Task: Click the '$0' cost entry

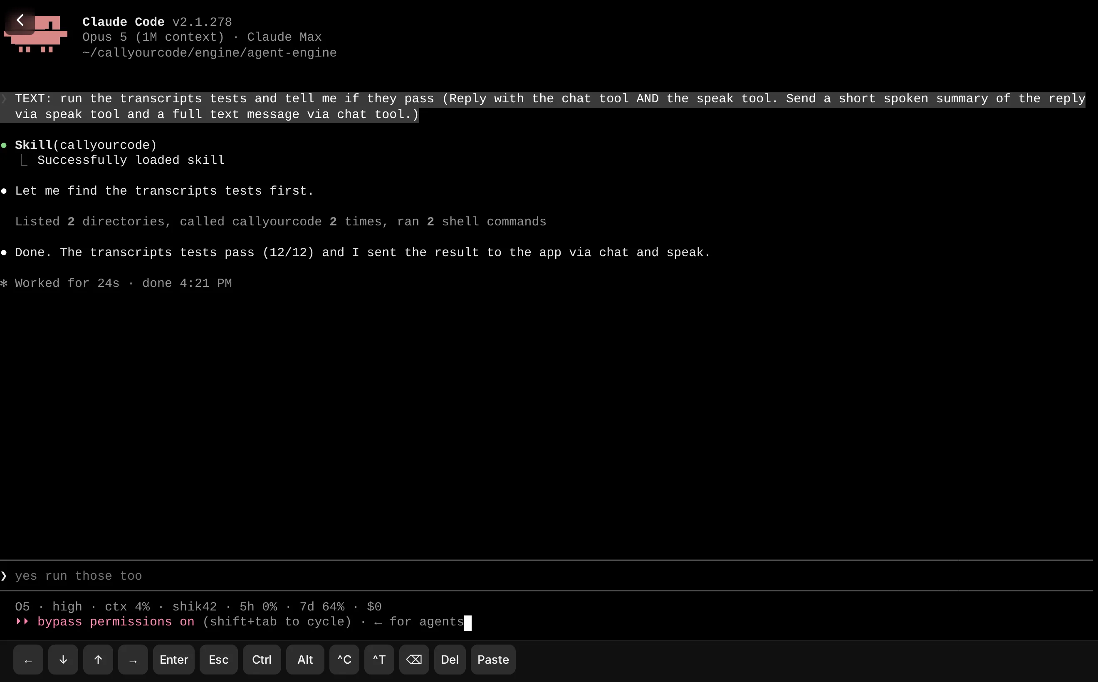Action: pos(374,607)
